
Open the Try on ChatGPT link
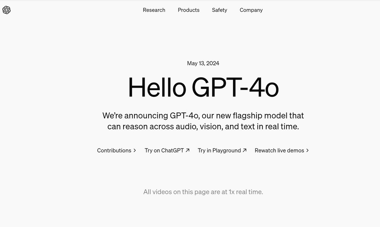pos(167,150)
